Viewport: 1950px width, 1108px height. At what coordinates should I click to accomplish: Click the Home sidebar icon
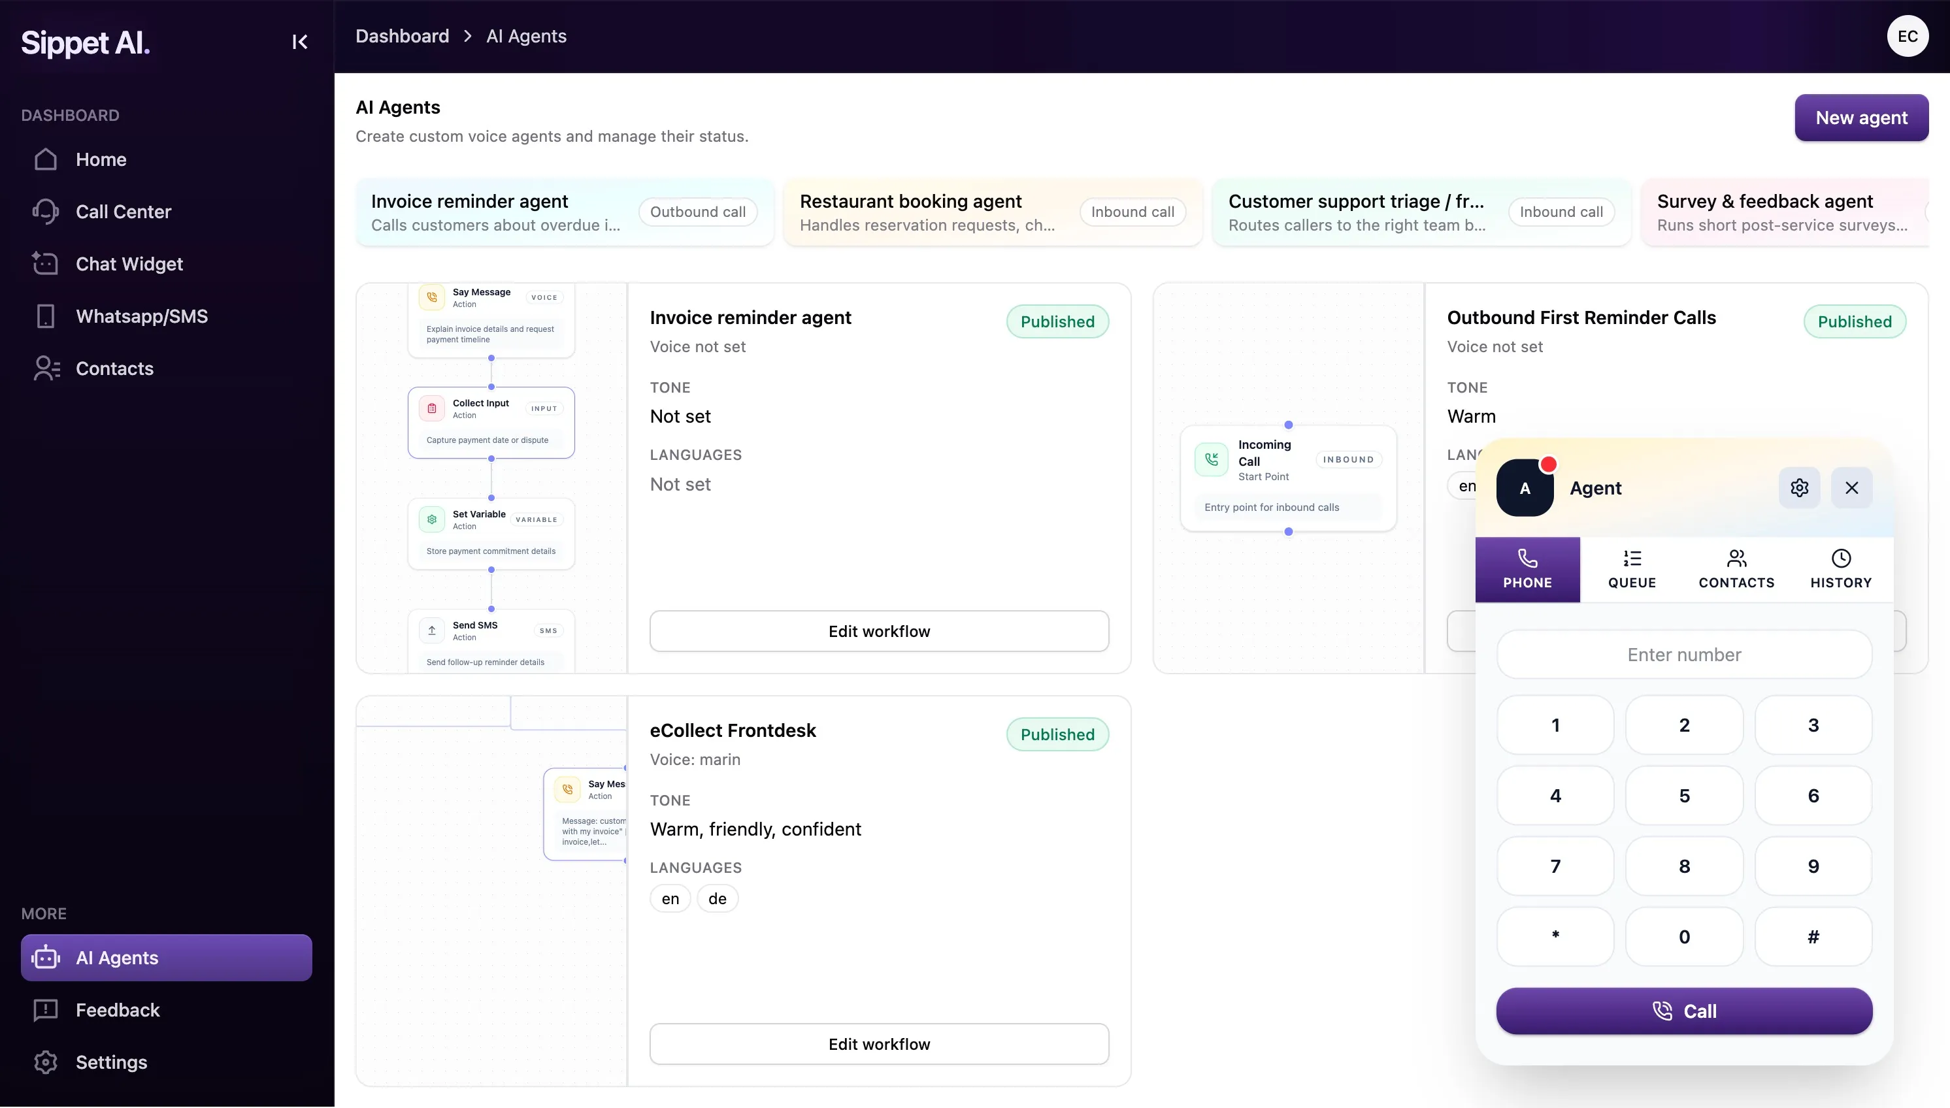tap(46, 159)
